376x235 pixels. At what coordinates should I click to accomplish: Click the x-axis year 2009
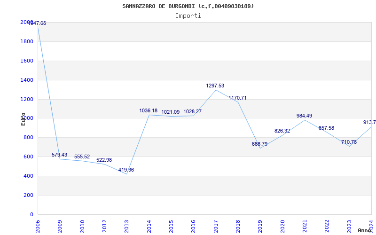point(60,227)
